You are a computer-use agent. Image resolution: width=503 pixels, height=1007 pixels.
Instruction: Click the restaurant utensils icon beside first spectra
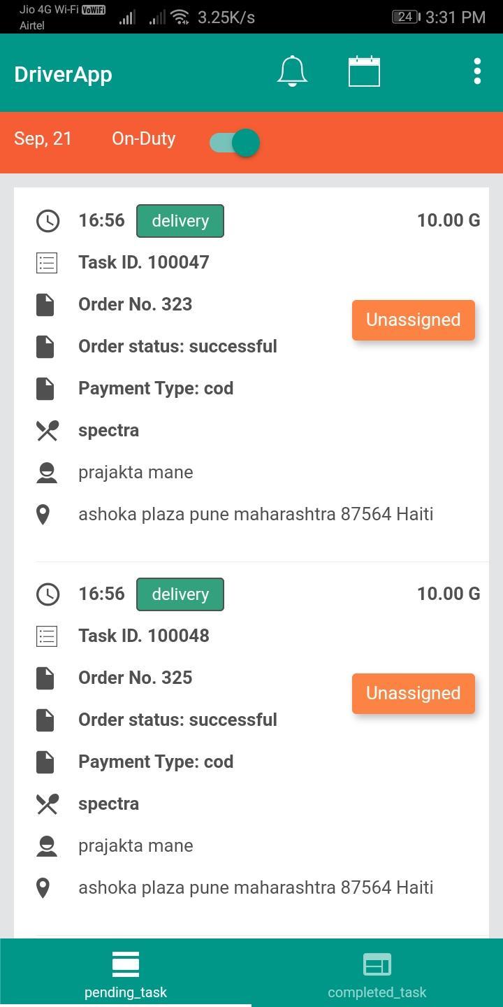47,431
